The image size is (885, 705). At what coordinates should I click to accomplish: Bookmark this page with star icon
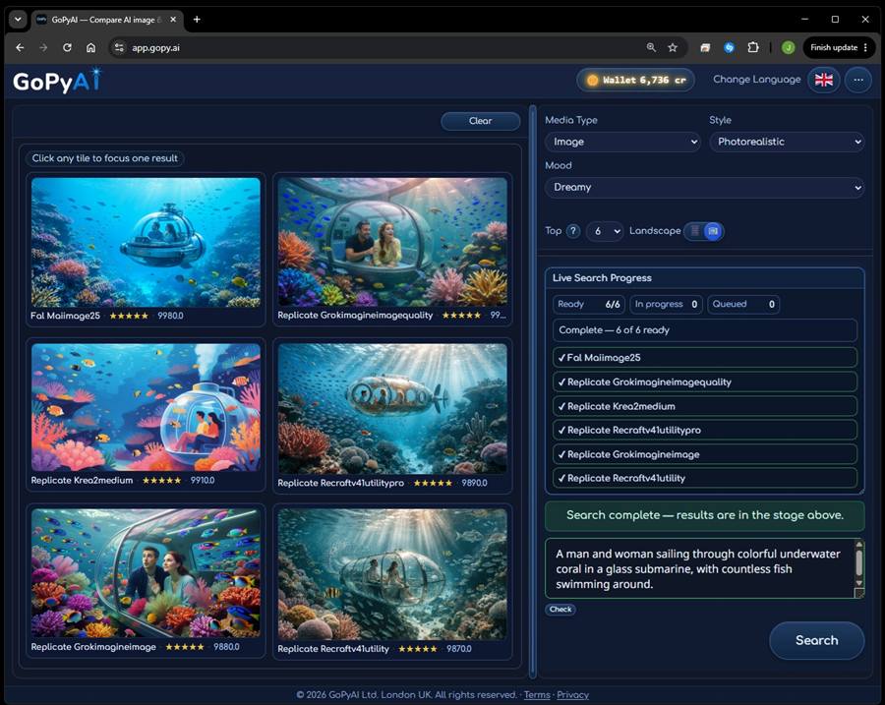tap(673, 48)
